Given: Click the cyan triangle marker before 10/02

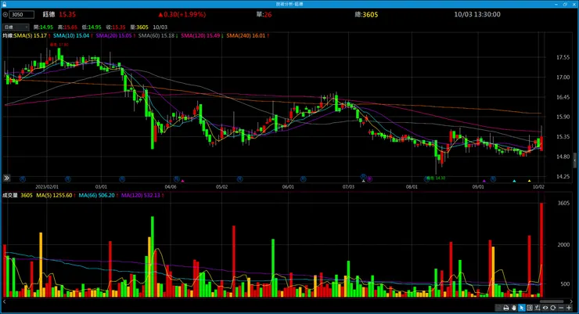Looking at the screenshot, I should click(x=514, y=181).
